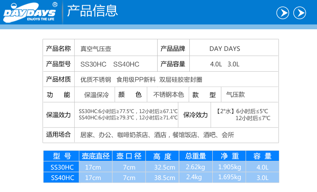Select the 不锈钢本色 color value
The height and width of the screenshot is (192, 317).
(x=169, y=95)
